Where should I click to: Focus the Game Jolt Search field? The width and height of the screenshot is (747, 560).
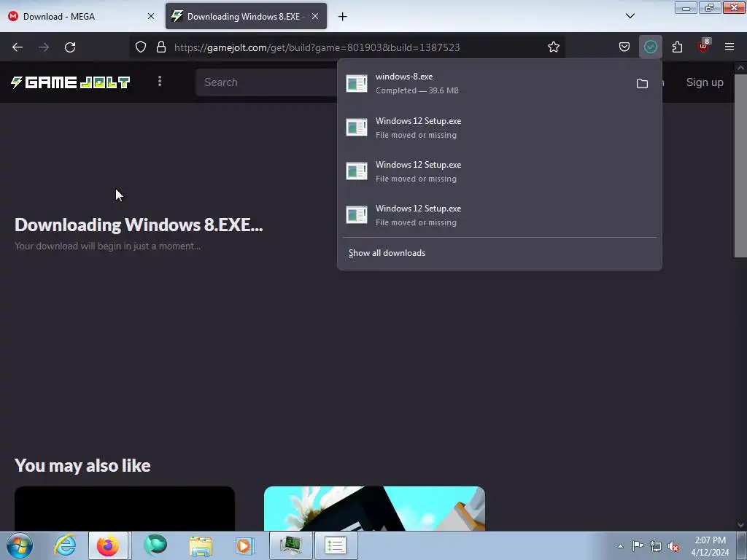(267, 82)
